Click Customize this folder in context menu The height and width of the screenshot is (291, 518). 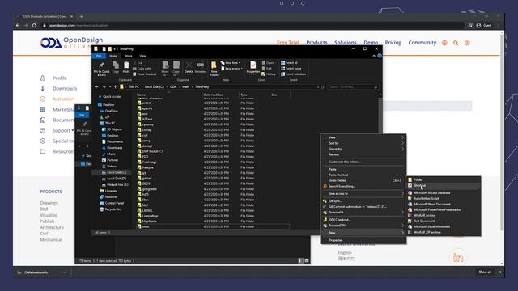click(x=363, y=162)
